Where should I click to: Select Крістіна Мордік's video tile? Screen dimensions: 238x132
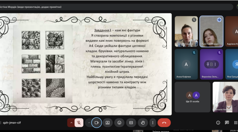click(212, 31)
